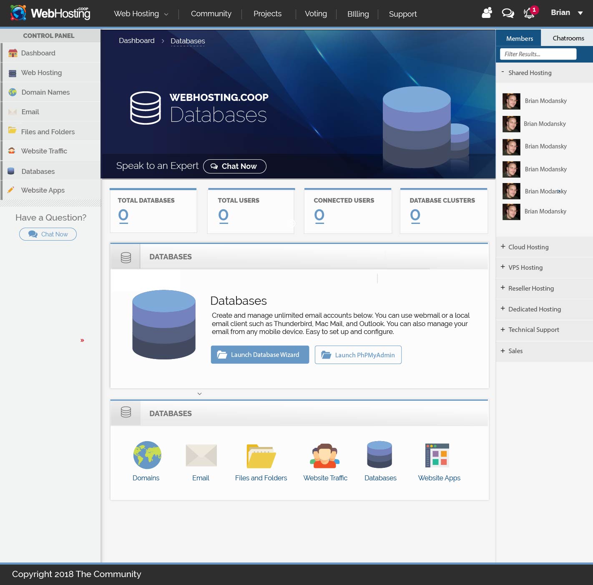Viewport: 593px width, 585px height.
Task: Open the Support menu
Action: coord(403,14)
